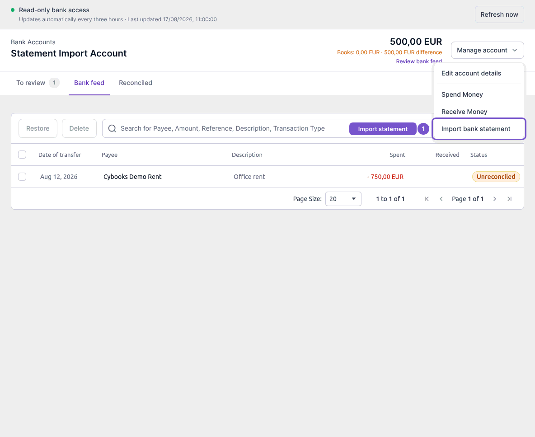535x437 pixels.
Task: Choose Receive Money from menu
Action: click(x=478, y=112)
